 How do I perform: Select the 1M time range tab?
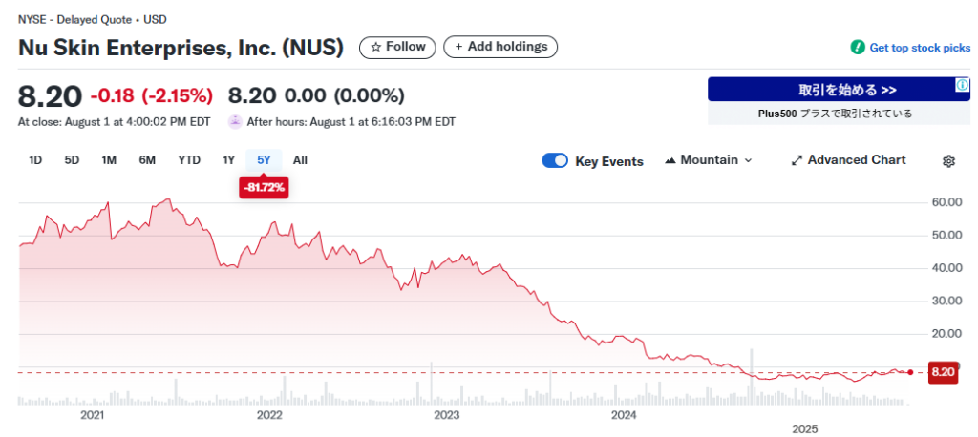[109, 160]
